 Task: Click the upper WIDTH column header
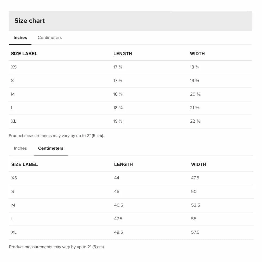[x=197, y=54]
